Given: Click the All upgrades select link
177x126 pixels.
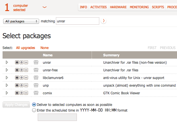Looking at the screenshot, I should [x=26, y=48].
